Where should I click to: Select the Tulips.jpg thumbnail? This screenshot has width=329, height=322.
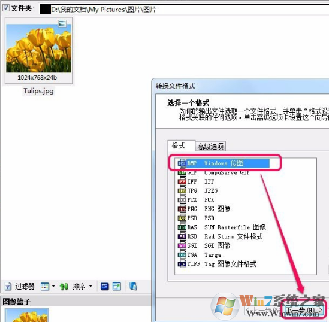[x=38, y=50]
